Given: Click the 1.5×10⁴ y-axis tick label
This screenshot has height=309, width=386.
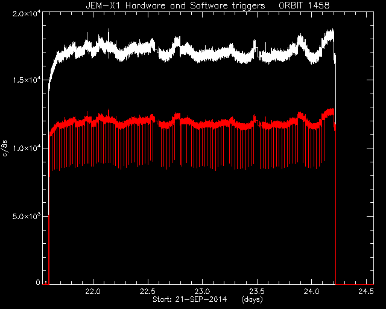Looking at the screenshot, I should pos(27,80).
